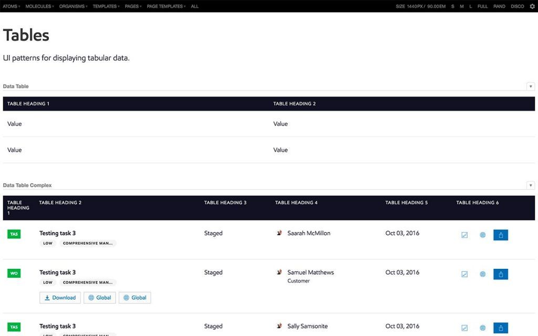Click the avatar next to Sally Samsonite
The width and height of the screenshot is (538, 336).
[x=280, y=327]
